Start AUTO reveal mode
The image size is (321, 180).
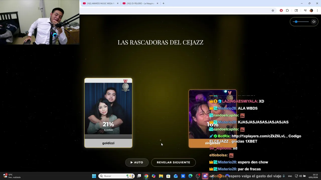click(137, 162)
